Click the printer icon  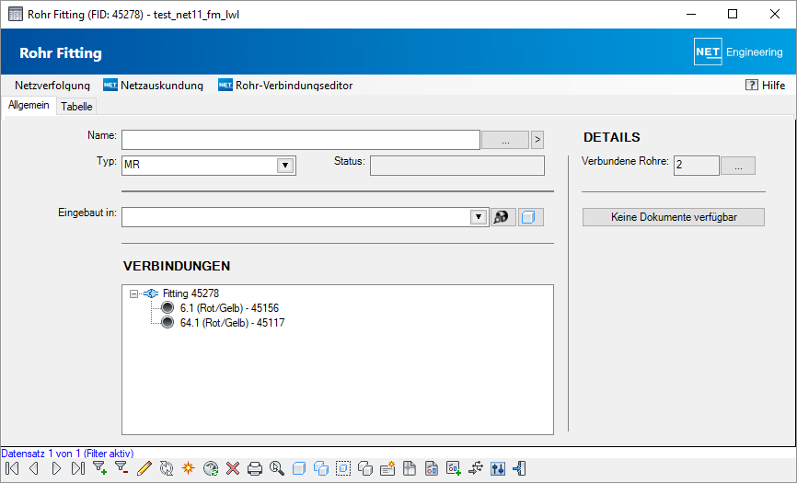pos(255,468)
